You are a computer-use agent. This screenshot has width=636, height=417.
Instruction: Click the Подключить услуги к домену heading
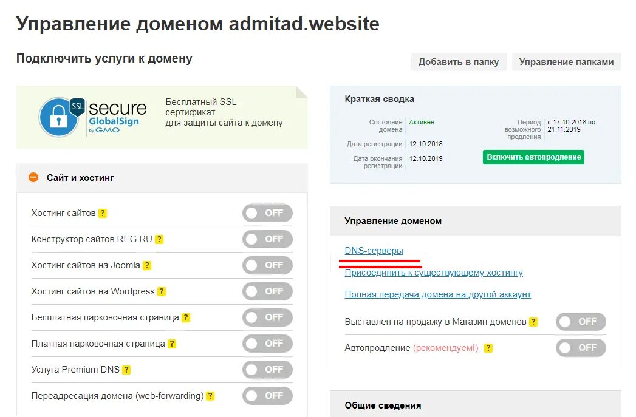coord(104,58)
